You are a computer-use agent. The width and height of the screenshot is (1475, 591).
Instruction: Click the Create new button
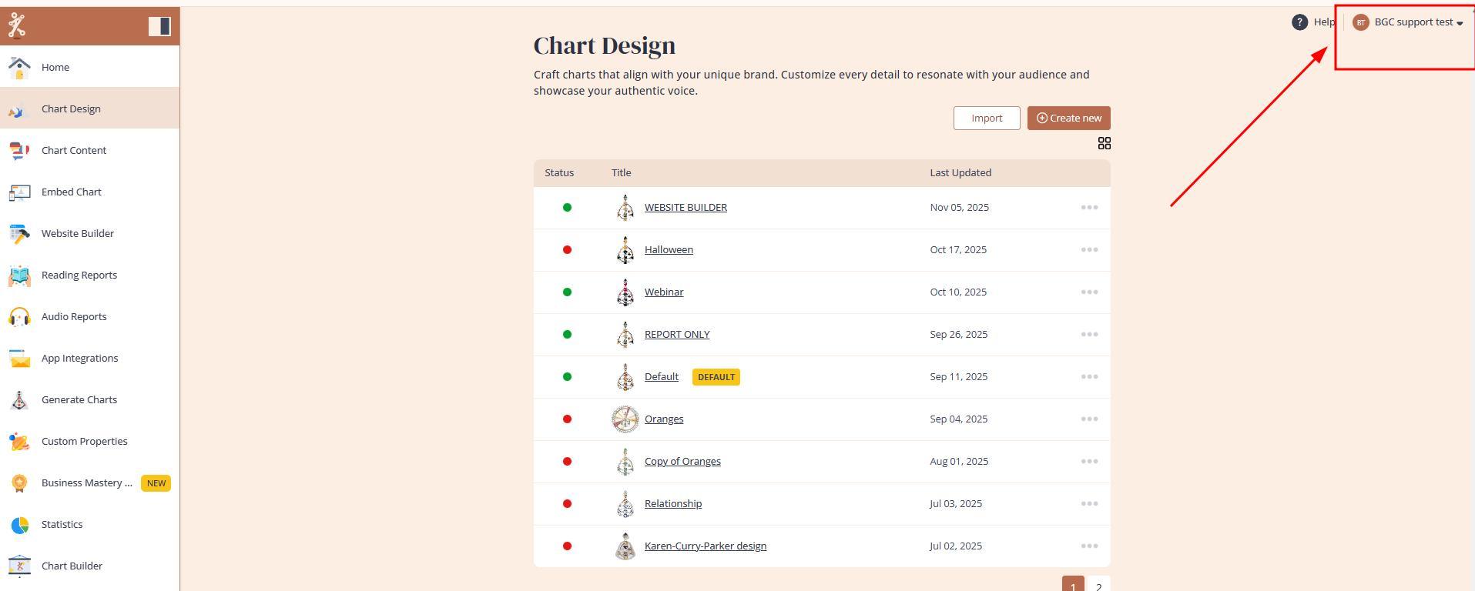click(1068, 119)
